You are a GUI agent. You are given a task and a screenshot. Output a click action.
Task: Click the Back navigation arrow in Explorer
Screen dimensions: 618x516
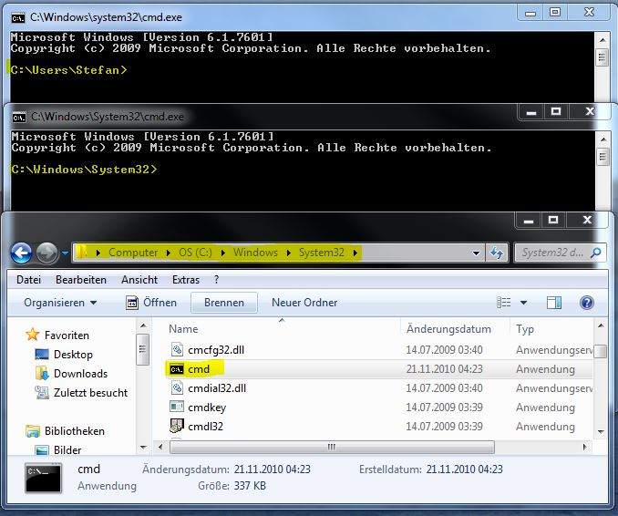click(22, 253)
